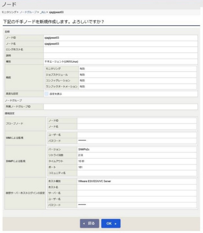Viewport: 203px width, 233px height.
Task: Click the リトライ回数 value 2 回
Action: (81, 155)
